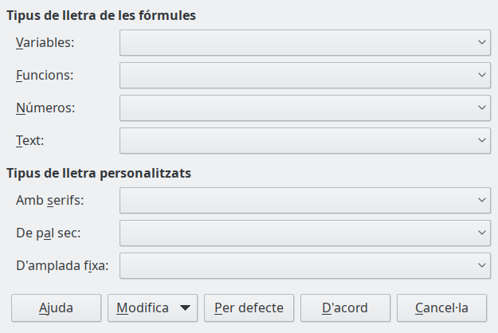Expand the D'amplada fixa dropdown arrow
The height and width of the screenshot is (333, 498).
[482, 265]
